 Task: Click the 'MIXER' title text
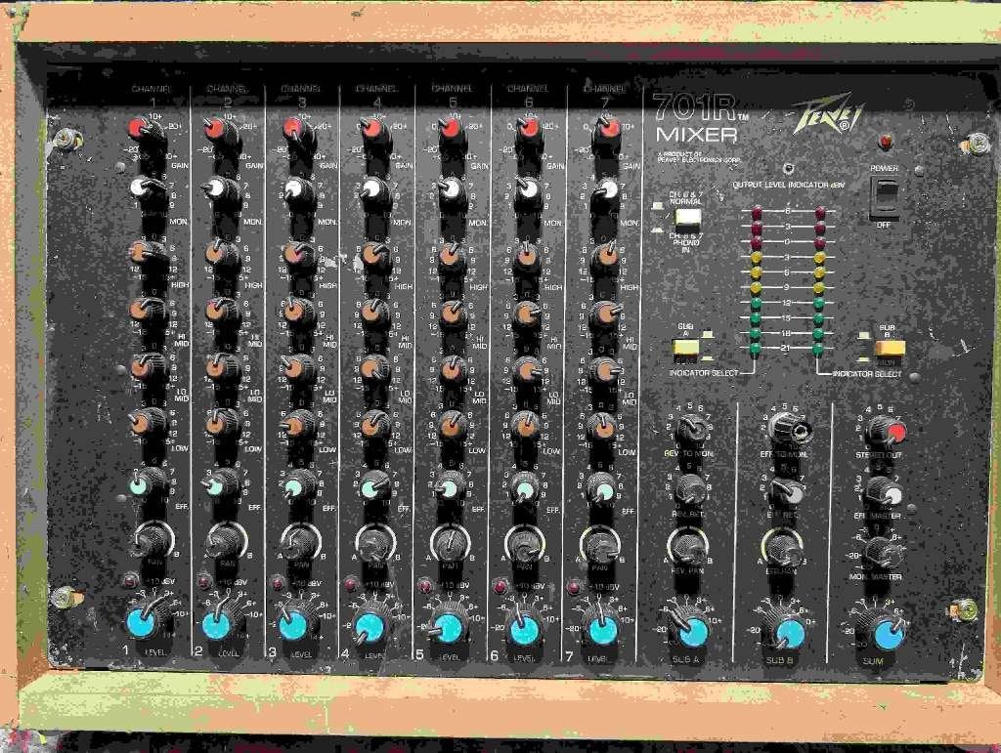pyautogui.click(x=696, y=135)
